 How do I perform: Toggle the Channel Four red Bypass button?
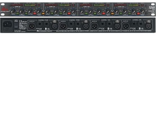(138, 13)
